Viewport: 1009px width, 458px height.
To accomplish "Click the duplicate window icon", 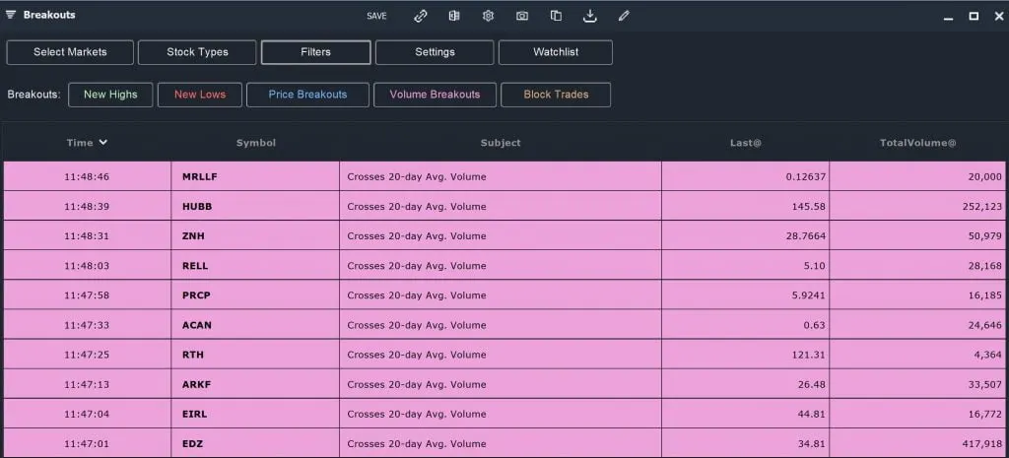I will (556, 16).
